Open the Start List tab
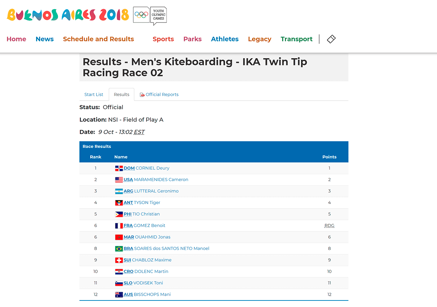The image size is (437, 307). [x=94, y=94]
